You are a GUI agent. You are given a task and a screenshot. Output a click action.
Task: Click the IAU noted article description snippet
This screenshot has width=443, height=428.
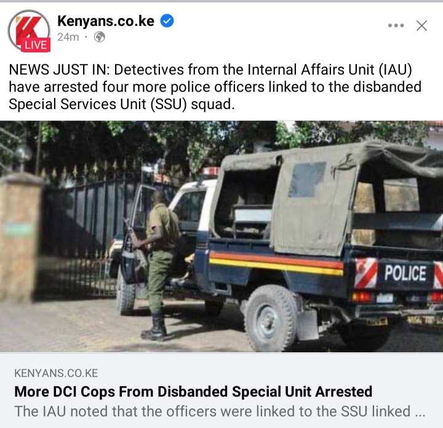coord(220,411)
